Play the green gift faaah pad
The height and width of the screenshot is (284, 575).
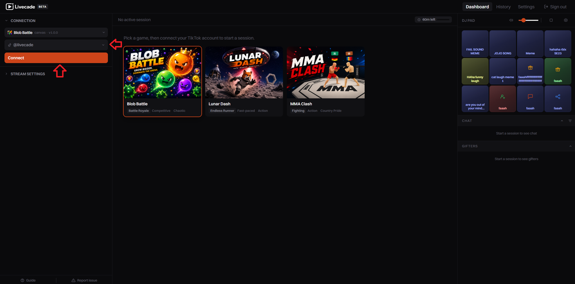pos(558,71)
